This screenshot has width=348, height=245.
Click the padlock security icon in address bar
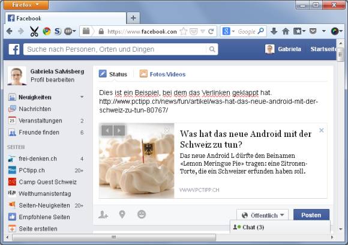101,31
